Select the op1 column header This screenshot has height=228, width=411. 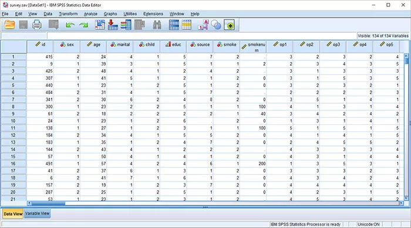[x=279, y=47]
